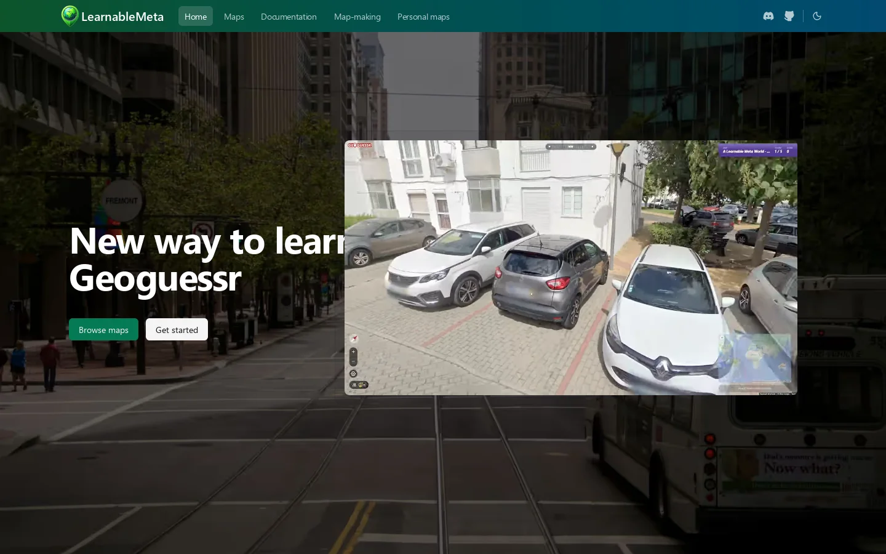This screenshot has width=886, height=554.
Task: Click the LearnableMeta globe logo
Action: coord(70,16)
